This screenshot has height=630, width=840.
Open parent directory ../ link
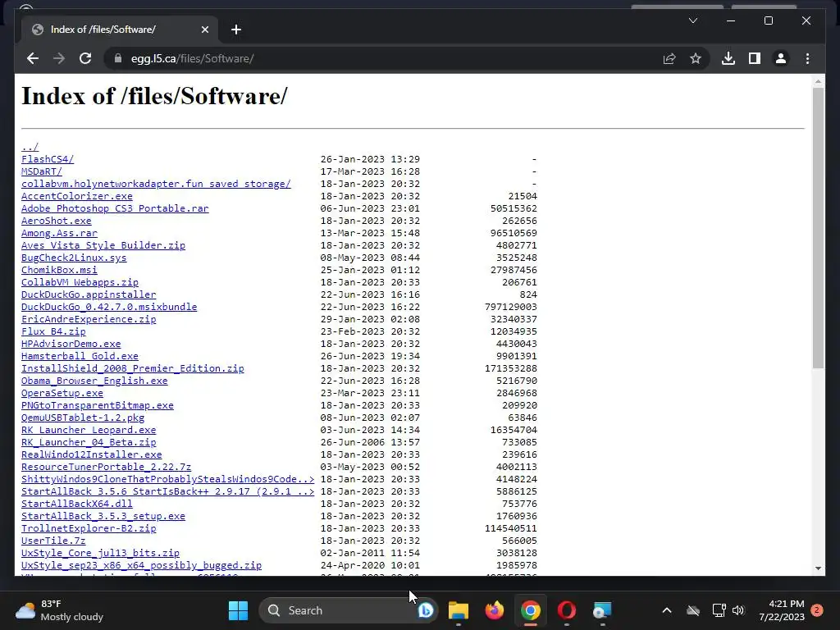pyautogui.click(x=30, y=147)
